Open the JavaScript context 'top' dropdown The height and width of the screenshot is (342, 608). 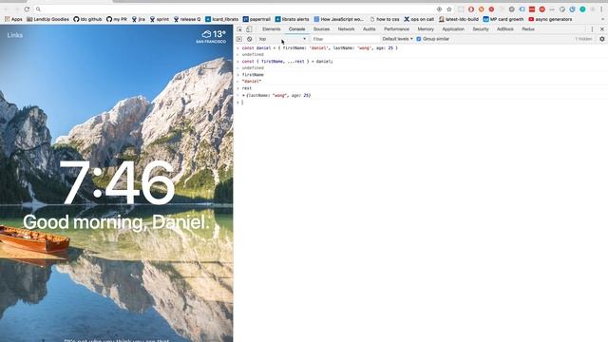click(283, 39)
